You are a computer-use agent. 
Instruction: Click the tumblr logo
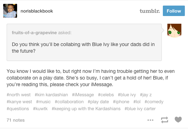point(150,11)
